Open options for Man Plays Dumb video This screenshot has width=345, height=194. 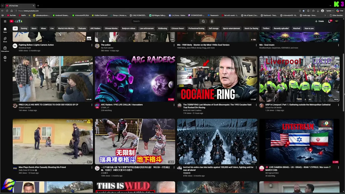pyautogui.click(x=92, y=167)
